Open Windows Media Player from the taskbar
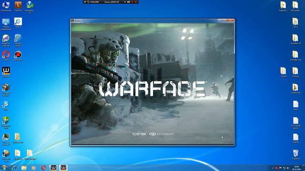The image size is (305, 171). (33, 168)
